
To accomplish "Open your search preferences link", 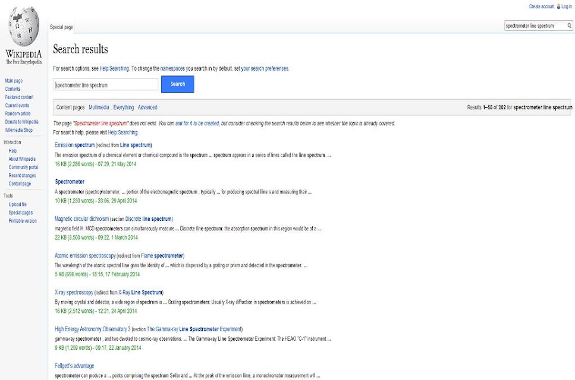I will (x=265, y=68).
